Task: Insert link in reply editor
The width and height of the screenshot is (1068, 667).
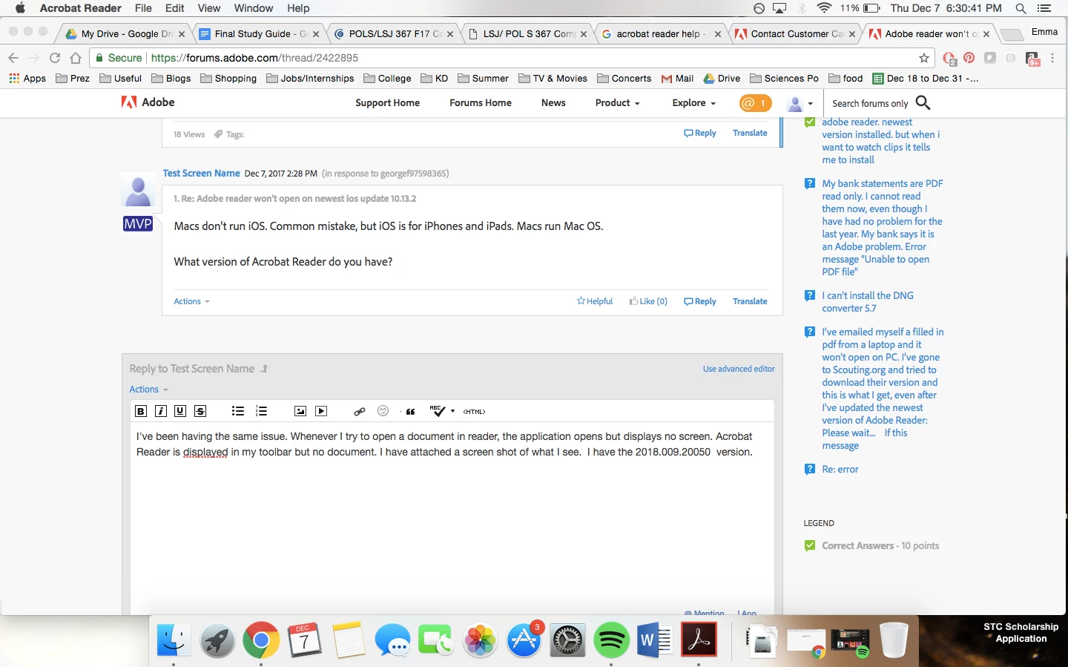Action: [x=360, y=411]
